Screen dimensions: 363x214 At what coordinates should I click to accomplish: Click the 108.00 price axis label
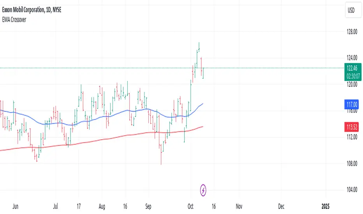click(352, 163)
